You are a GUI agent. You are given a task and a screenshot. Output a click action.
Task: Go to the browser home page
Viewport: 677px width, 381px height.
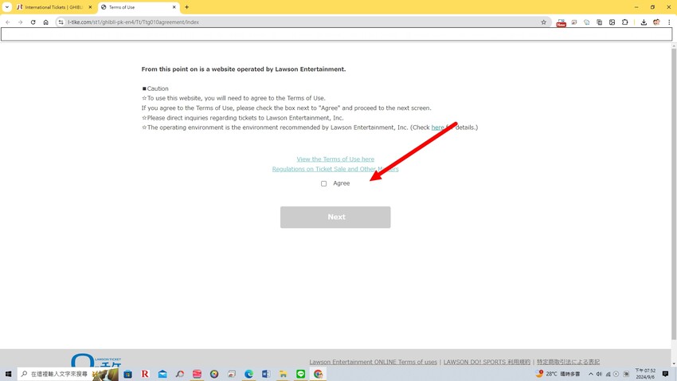click(45, 22)
